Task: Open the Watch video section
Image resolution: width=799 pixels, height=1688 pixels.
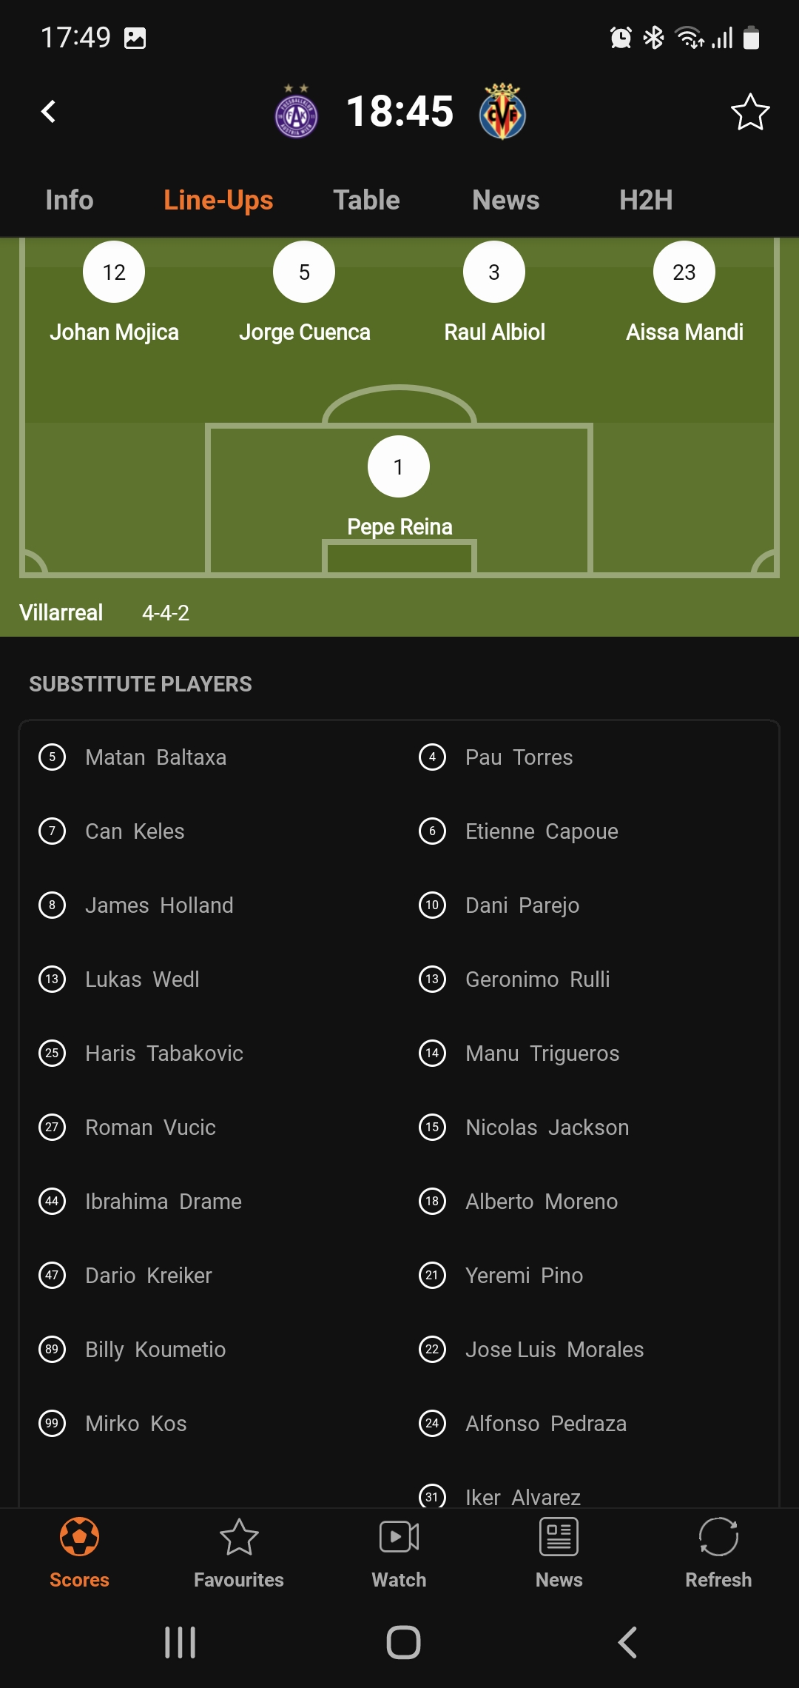Action: tap(399, 1553)
